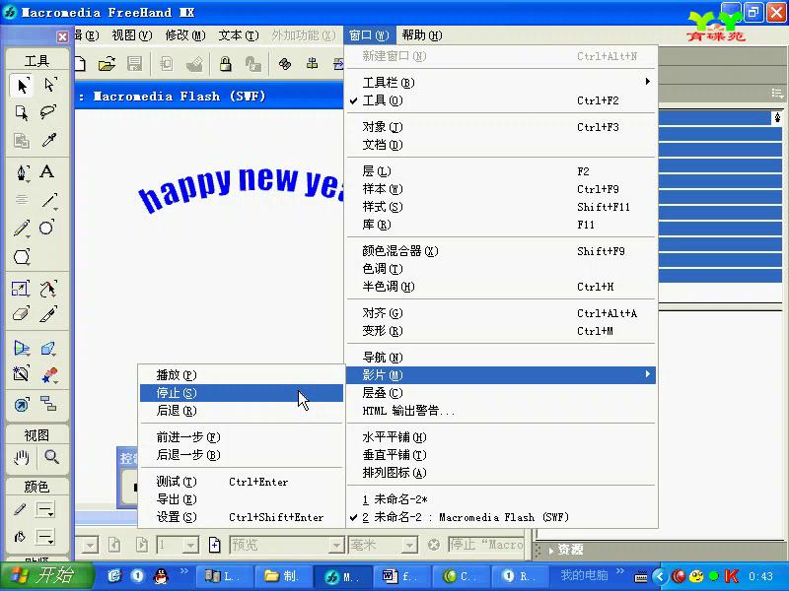Screen dimensions: 789x591
Task: Choose 导出(E) from the movie submenu
Action: pyautogui.click(x=242, y=499)
